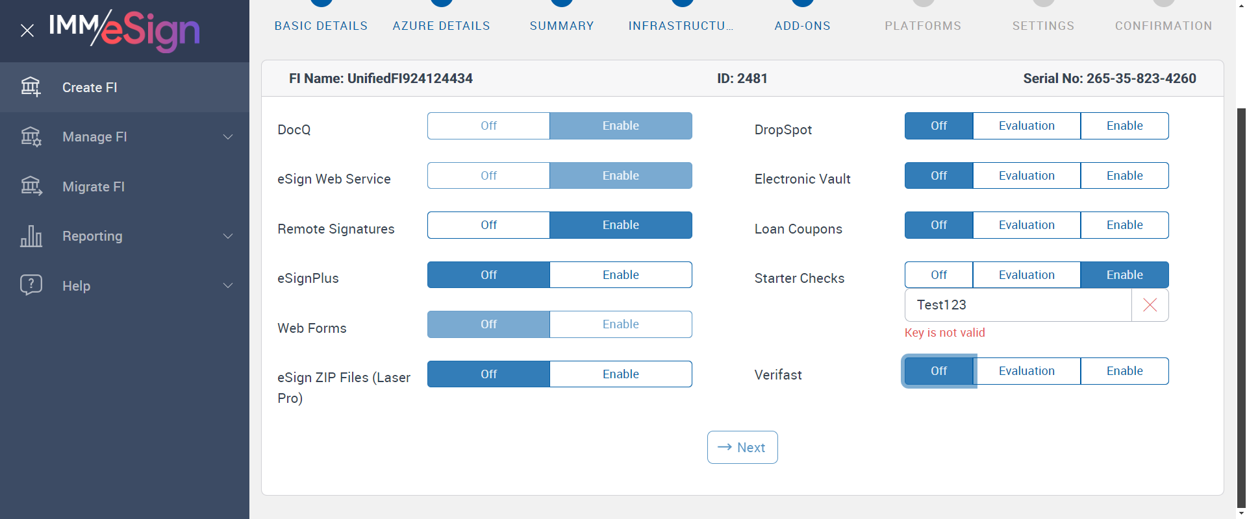Set DropSpot to Off
The image size is (1247, 519).
(938, 126)
